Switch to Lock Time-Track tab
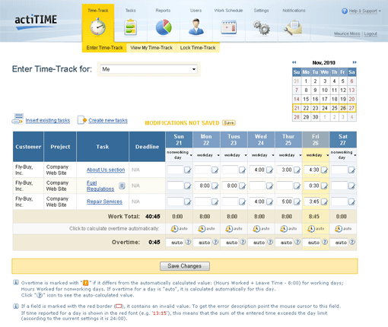 click(x=198, y=48)
